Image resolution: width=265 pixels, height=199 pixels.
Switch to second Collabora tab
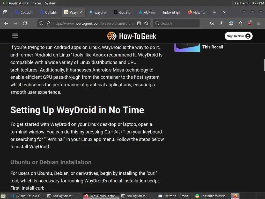[x=48, y=12]
